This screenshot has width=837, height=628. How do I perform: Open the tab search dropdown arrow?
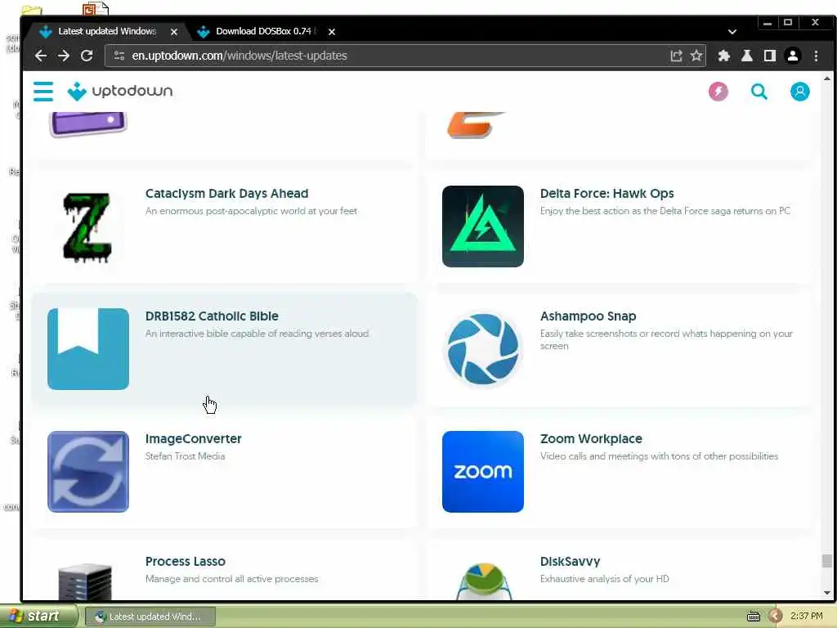[x=732, y=32]
